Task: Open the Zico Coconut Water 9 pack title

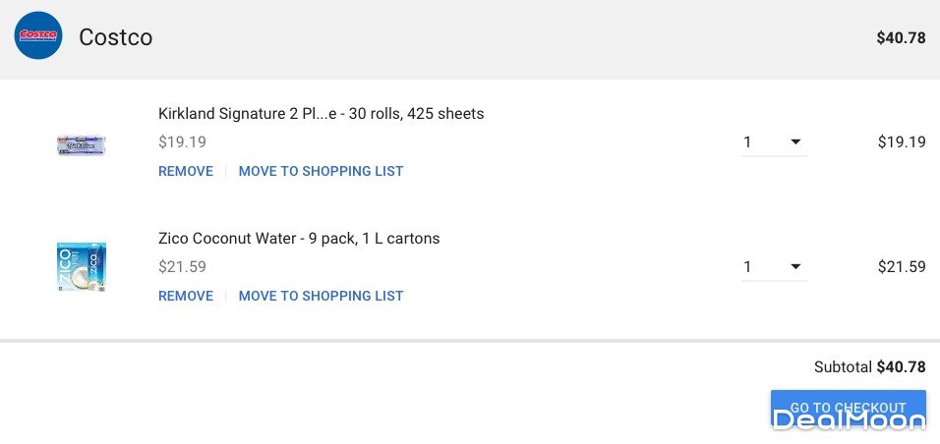Action: click(299, 239)
